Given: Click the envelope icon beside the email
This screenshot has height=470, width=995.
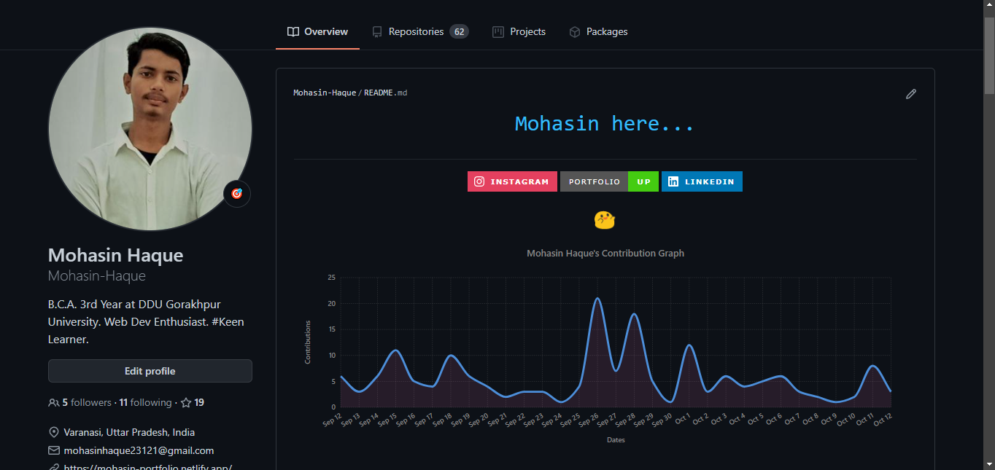Looking at the screenshot, I should coord(53,450).
